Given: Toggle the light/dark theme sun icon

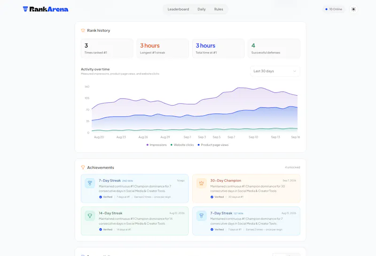Looking at the screenshot, I should (353, 9).
